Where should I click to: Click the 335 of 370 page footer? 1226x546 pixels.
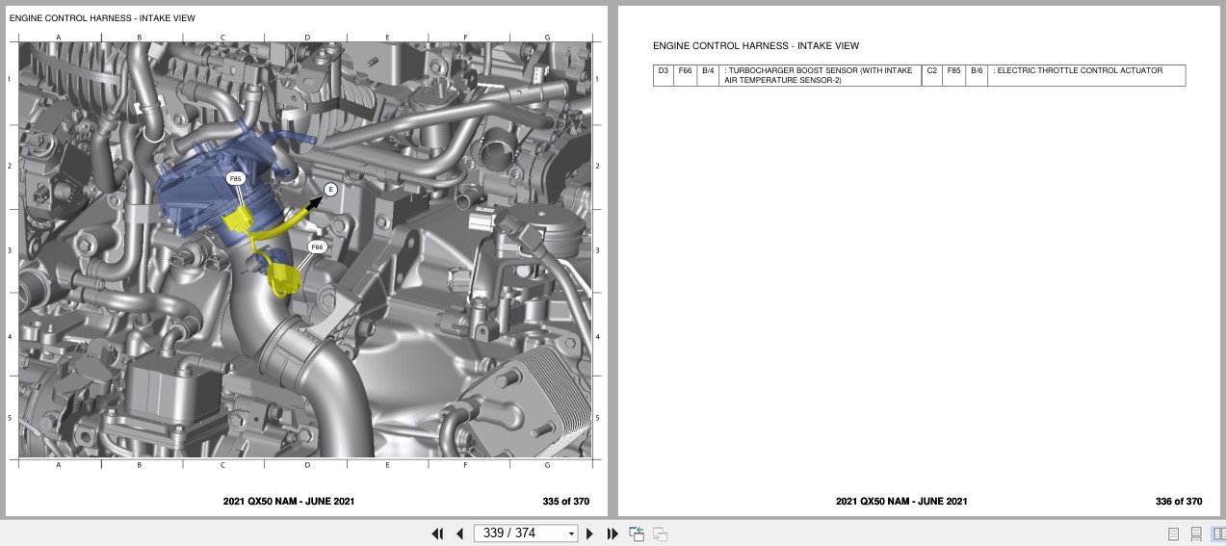pos(565,501)
